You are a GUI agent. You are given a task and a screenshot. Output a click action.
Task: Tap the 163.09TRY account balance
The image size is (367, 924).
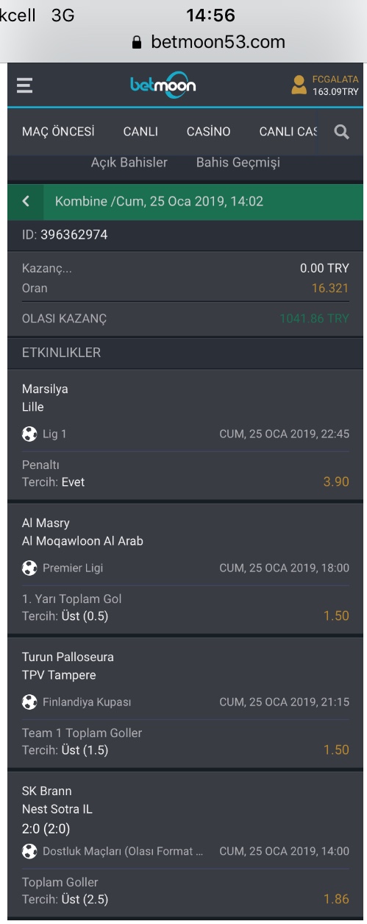tap(335, 92)
